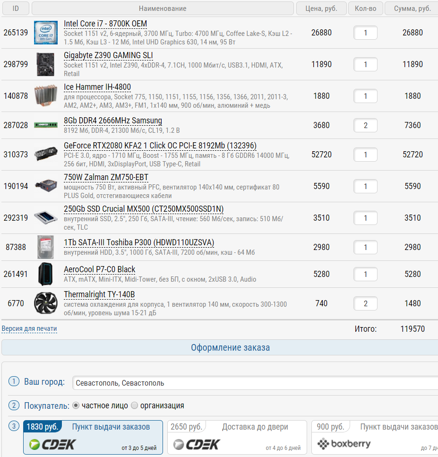The image size is (438, 457).
Task: Open the Samsung DDR4 memory thumbnail
Action: pos(46,125)
